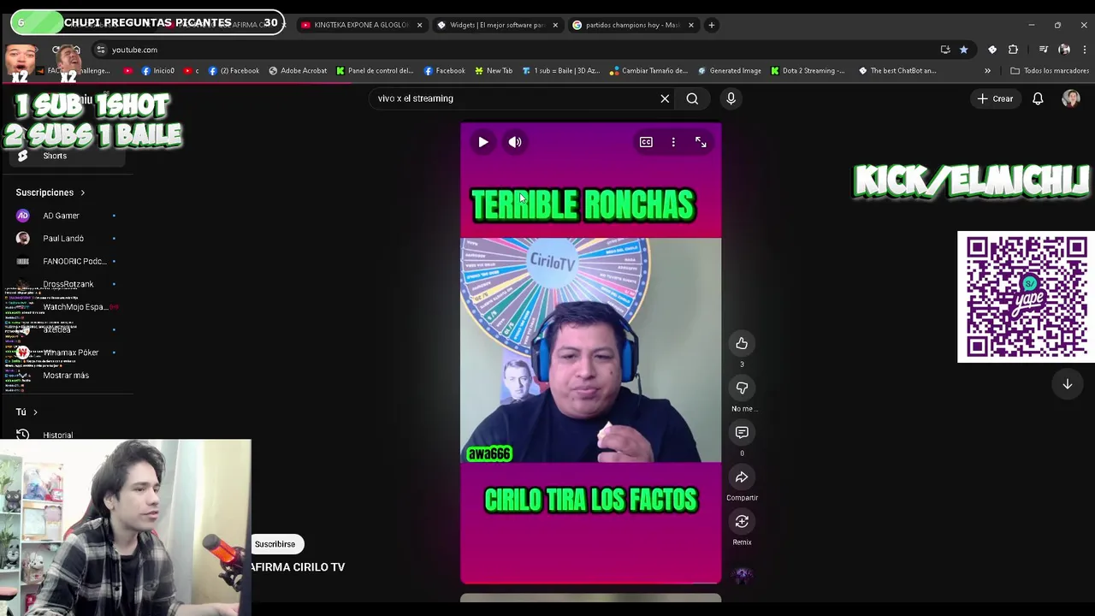Open the comments on the Short
The width and height of the screenshot is (1095, 616).
tap(742, 432)
